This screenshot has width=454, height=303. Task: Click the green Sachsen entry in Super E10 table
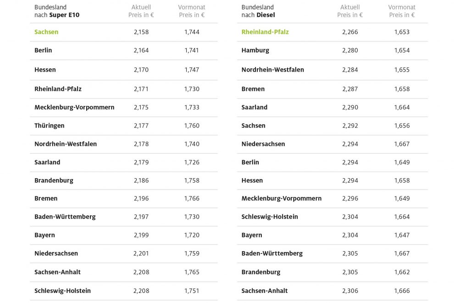[x=46, y=32]
